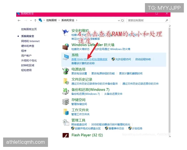Click the Flash Player icon
This screenshot has width=187, height=150.
(65, 135)
